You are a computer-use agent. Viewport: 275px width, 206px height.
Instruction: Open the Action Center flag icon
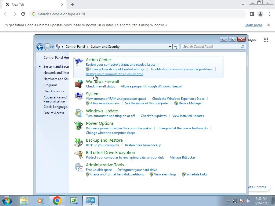pos(79,62)
